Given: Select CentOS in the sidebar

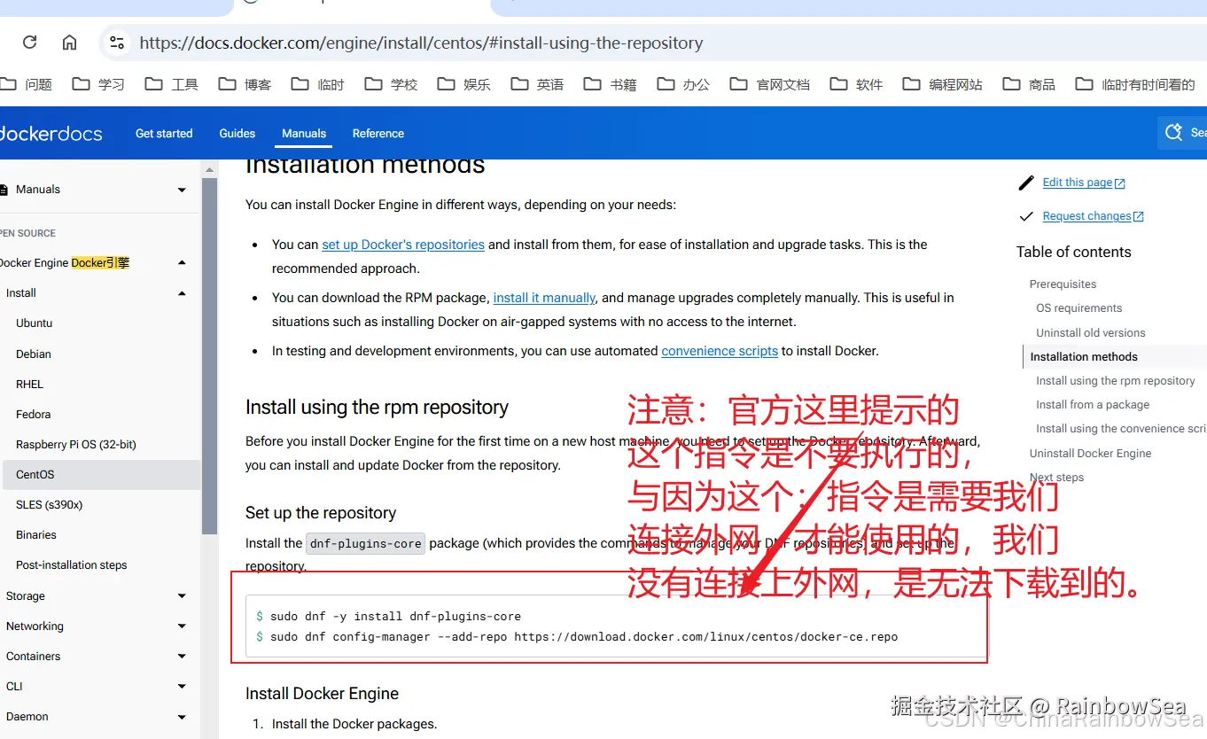Looking at the screenshot, I should click(35, 474).
